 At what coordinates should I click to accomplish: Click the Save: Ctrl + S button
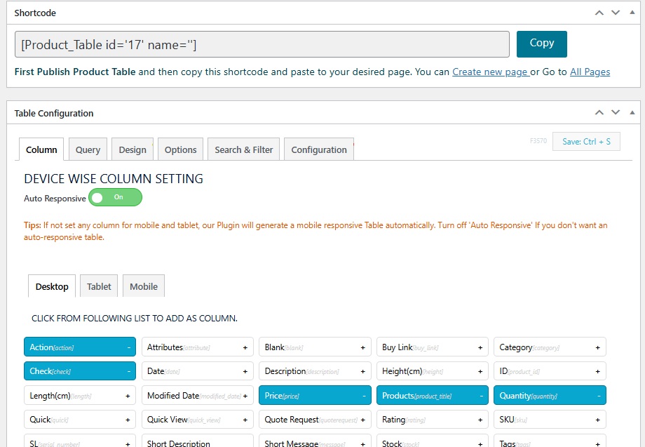pyautogui.click(x=586, y=142)
